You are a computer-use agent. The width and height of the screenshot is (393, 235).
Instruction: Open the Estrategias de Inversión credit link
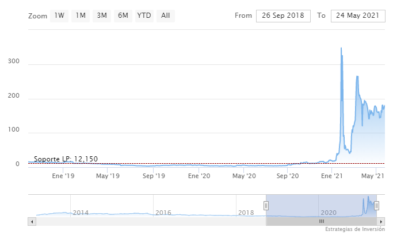(x=356, y=230)
